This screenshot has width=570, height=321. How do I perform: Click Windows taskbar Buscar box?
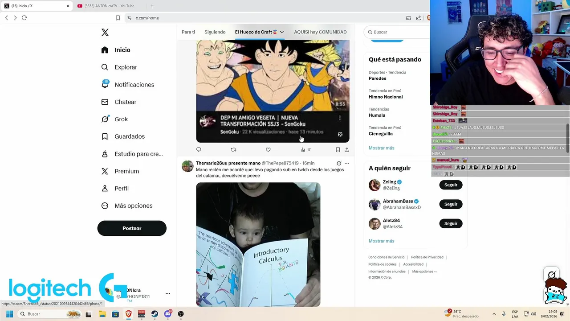50,314
